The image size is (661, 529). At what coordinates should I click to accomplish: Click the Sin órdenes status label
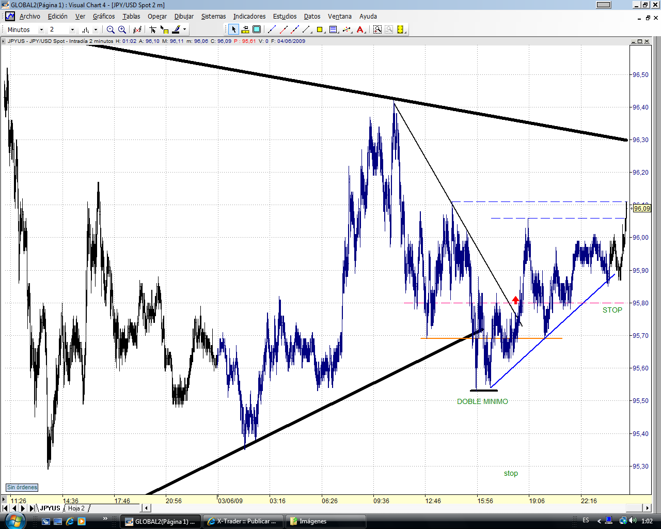click(22, 487)
